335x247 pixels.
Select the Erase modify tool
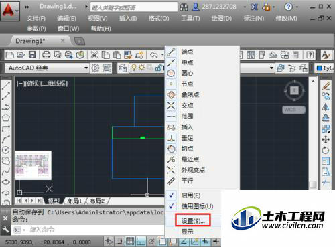tap(326, 86)
